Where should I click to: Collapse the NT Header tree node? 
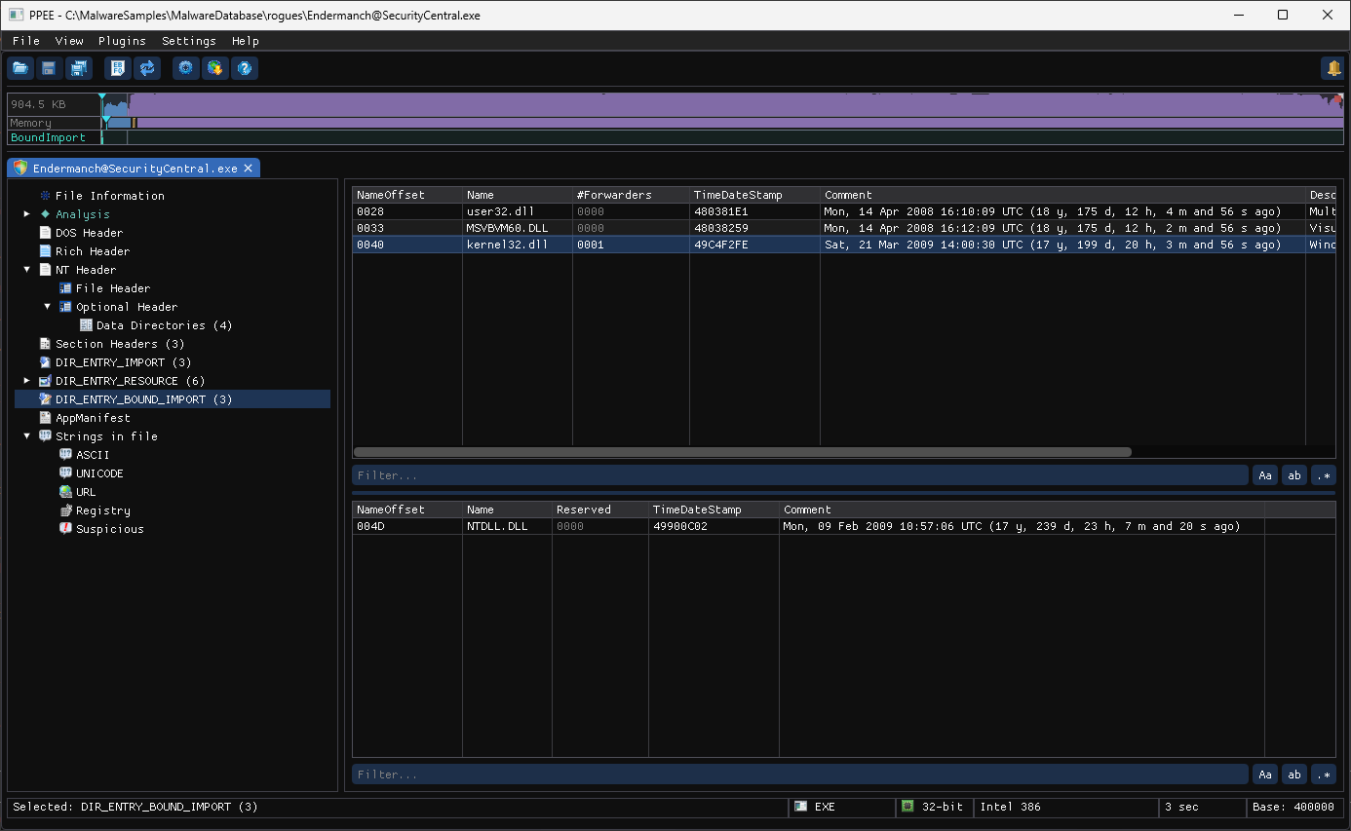(27, 270)
